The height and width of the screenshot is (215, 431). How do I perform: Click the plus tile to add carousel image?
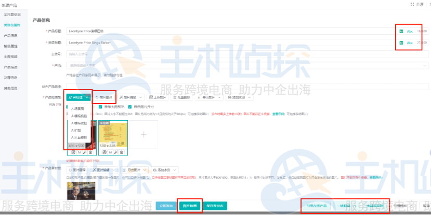[x=144, y=135]
